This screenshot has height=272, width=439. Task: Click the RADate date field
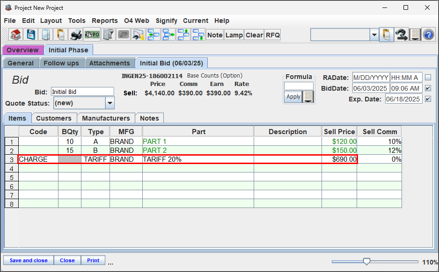coord(371,78)
